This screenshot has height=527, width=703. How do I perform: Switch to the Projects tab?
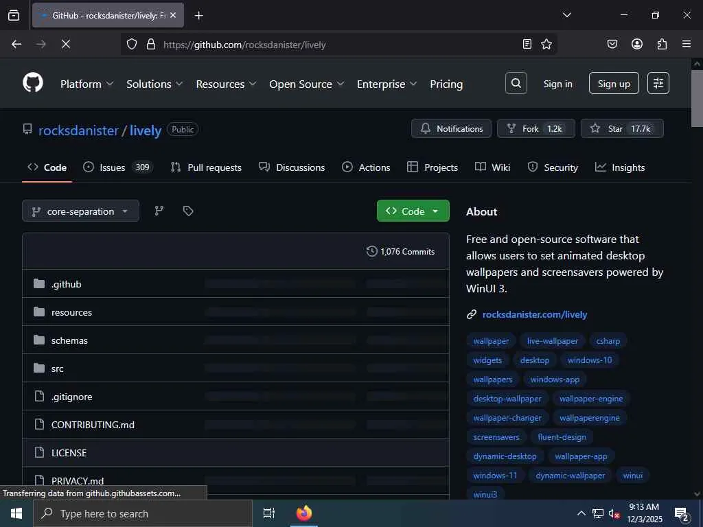click(433, 167)
